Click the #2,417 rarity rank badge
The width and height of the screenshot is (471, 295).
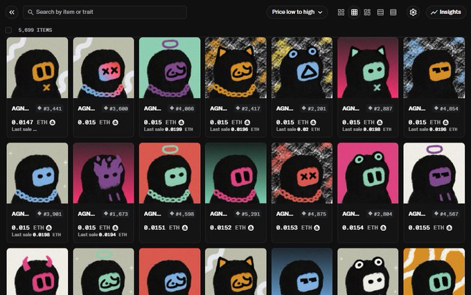tap(248, 109)
